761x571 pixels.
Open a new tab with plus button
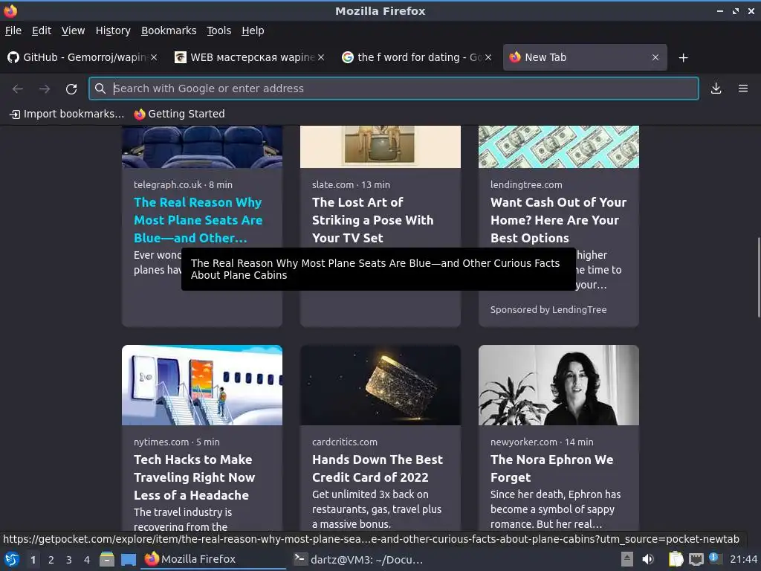tap(684, 58)
